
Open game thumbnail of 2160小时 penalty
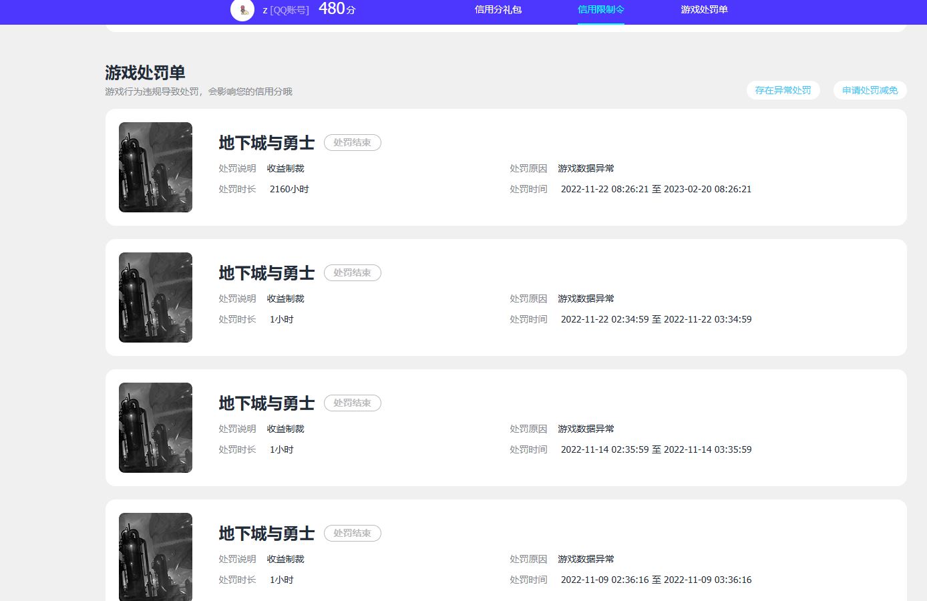pos(156,167)
